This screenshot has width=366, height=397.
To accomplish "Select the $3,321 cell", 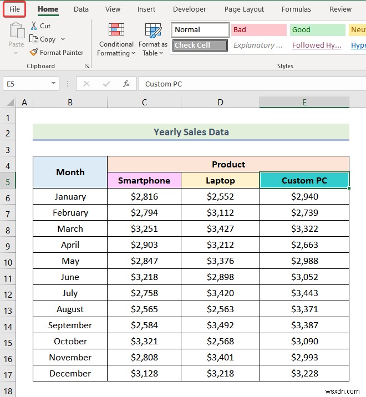I will 144,341.
